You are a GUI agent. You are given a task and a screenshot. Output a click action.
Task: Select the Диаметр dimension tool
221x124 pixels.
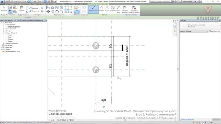pyautogui.click(x=113, y=9)
